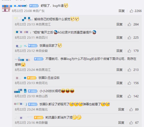144x127 pixels.
Task: Like the Shanxi reply showing 142
Action: 129,96
